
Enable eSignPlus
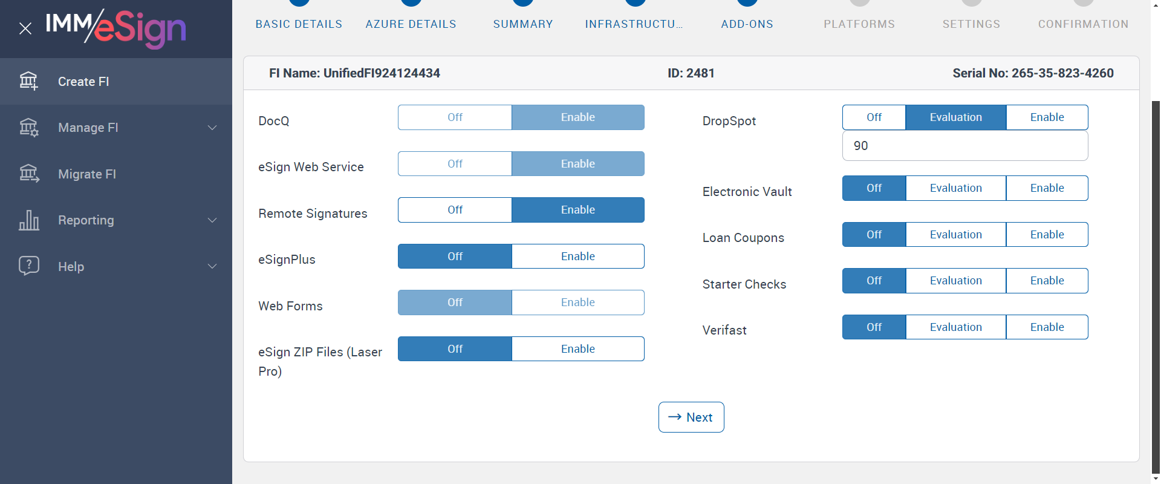point(578,256)
